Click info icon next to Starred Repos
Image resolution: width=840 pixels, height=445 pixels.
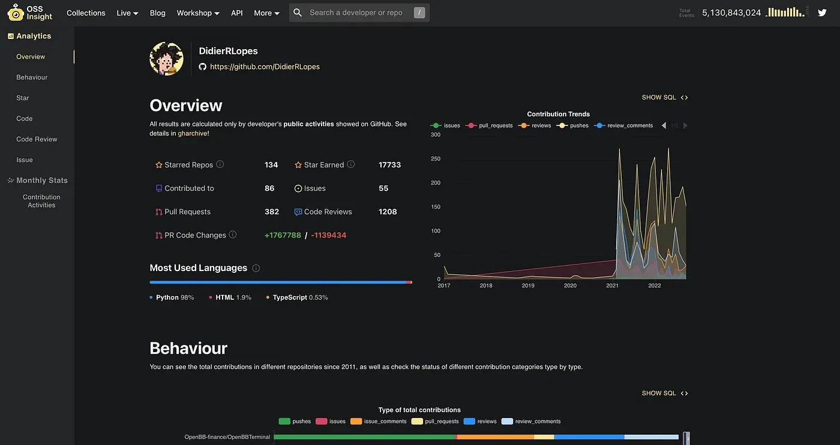point(220,164)
